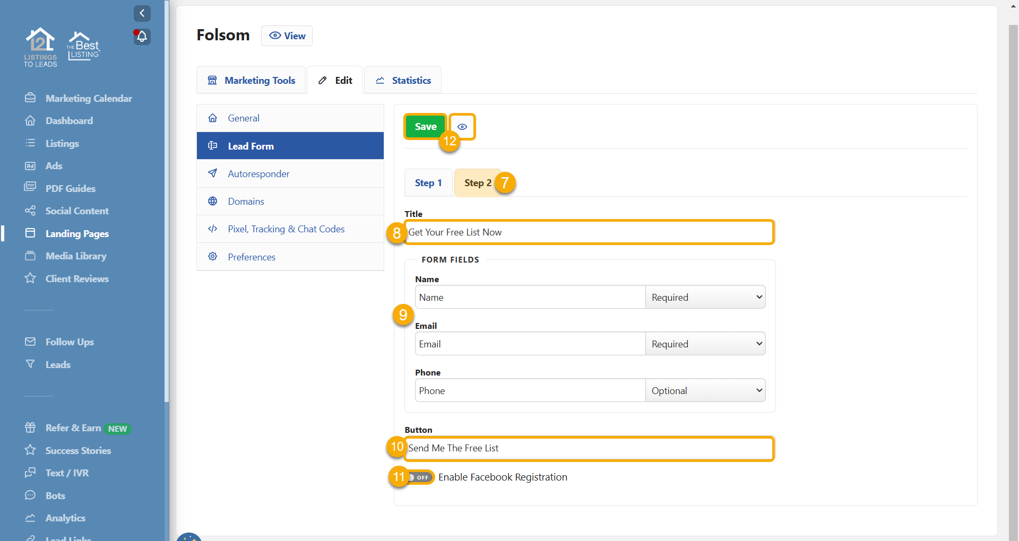Image resolution: width=1019 pixels, height=541 pixels.
Task: Open the Autoresponder settings section
Action: coord(258,174)
